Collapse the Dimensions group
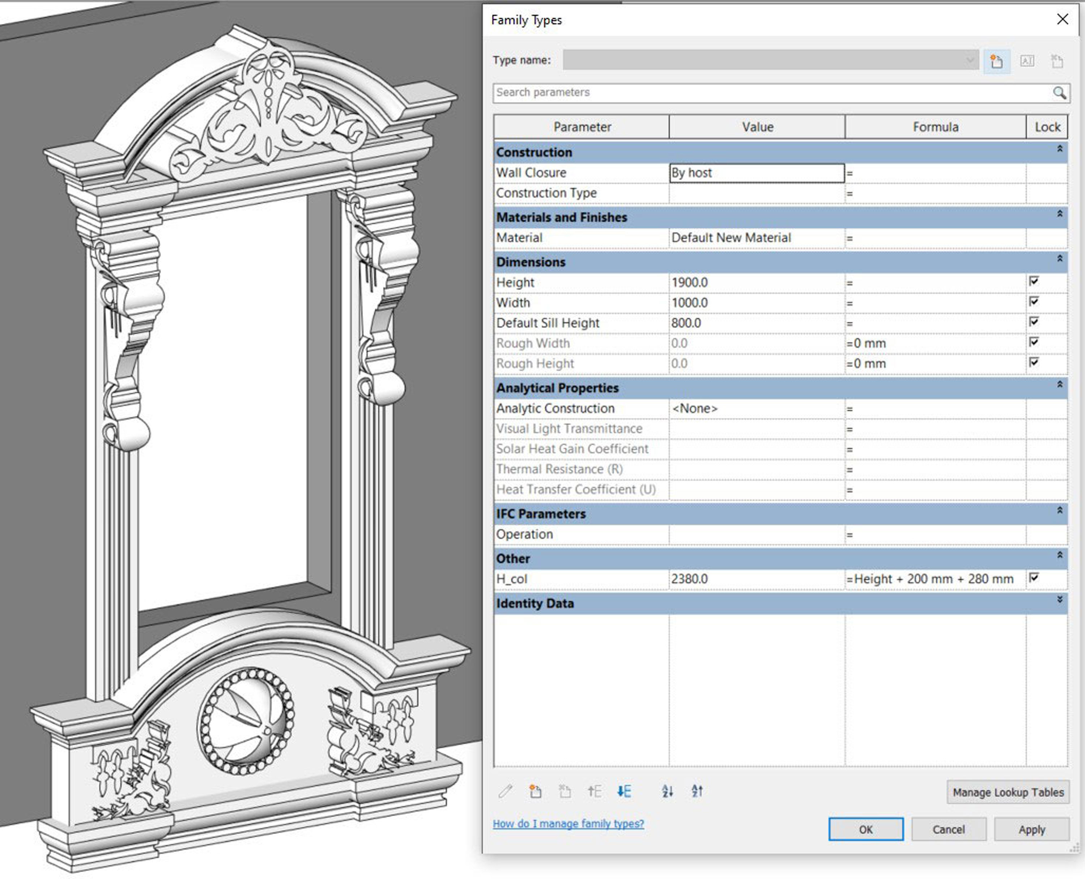The image size is (1085, 879). pyautogui.click(x=1059, y=259)
